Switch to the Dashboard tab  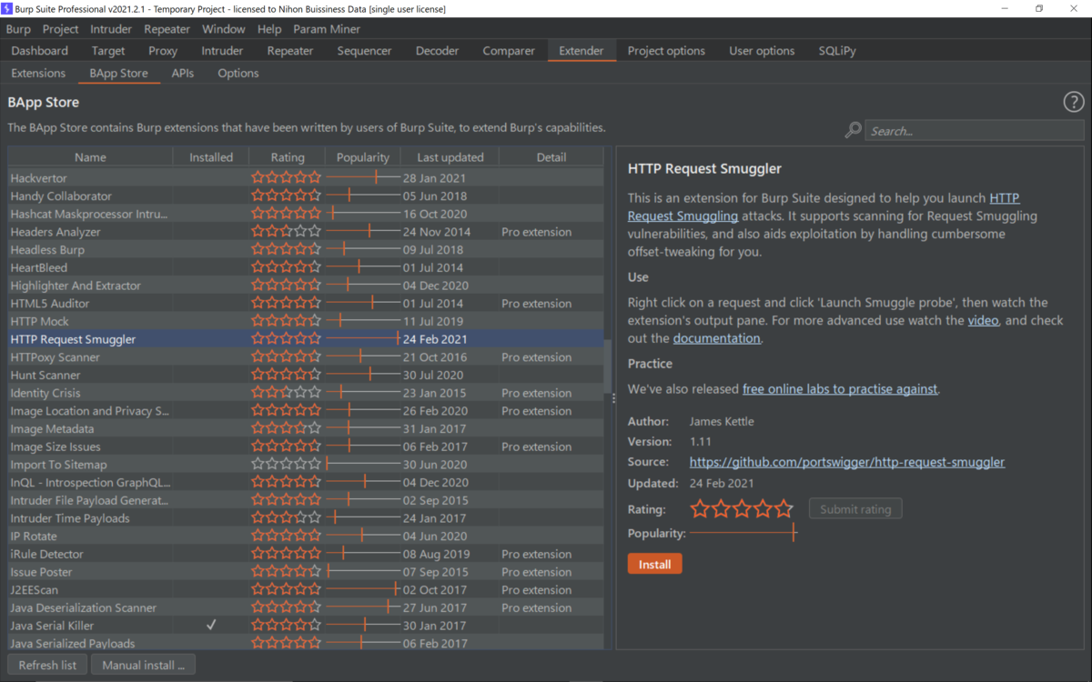(40, 51)
